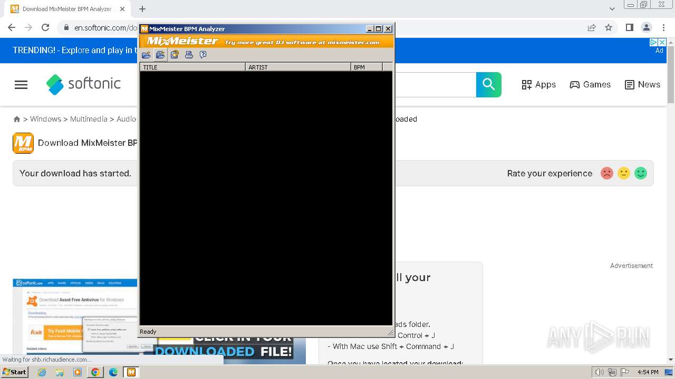Open files via first MixMeister toolbar icon

click(x=146, y=55)
